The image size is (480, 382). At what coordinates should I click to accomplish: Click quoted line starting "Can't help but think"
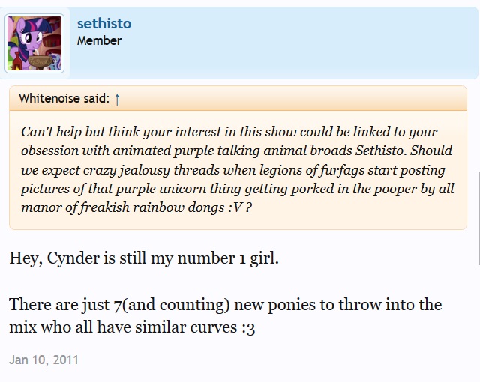tap(229, 131)
